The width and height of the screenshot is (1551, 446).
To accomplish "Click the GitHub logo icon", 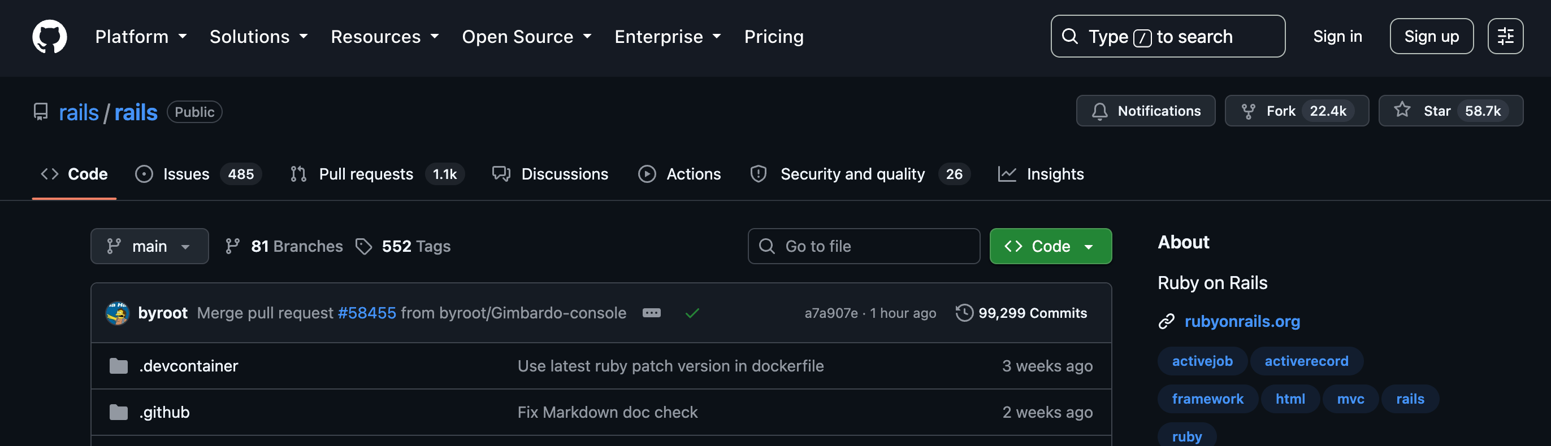I will pos(49,37).
